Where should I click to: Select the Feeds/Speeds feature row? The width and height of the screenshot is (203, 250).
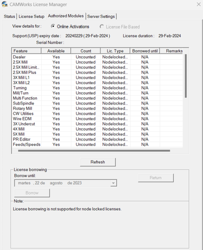coord(97,145)
